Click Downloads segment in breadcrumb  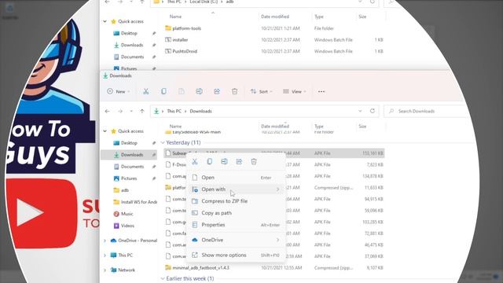201,111
